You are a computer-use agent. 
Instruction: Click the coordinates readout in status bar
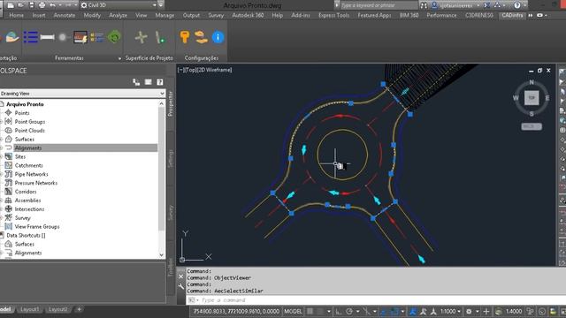coord(236,311)
